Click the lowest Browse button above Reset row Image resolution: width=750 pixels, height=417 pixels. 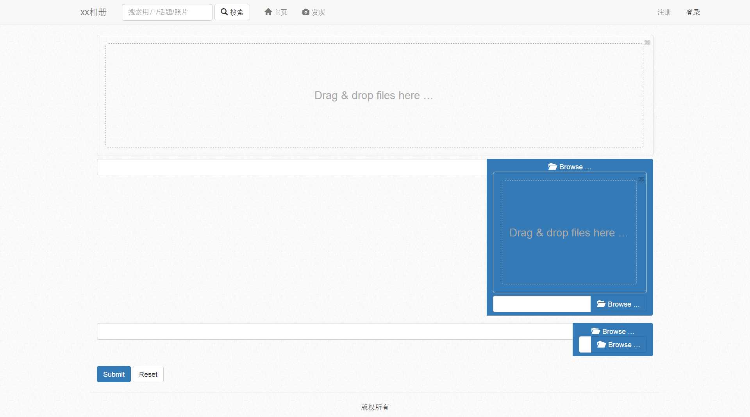619,344
